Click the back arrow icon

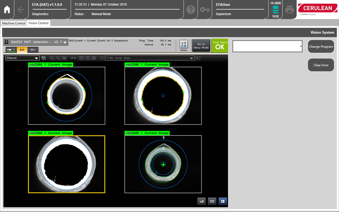click(21, 9)
